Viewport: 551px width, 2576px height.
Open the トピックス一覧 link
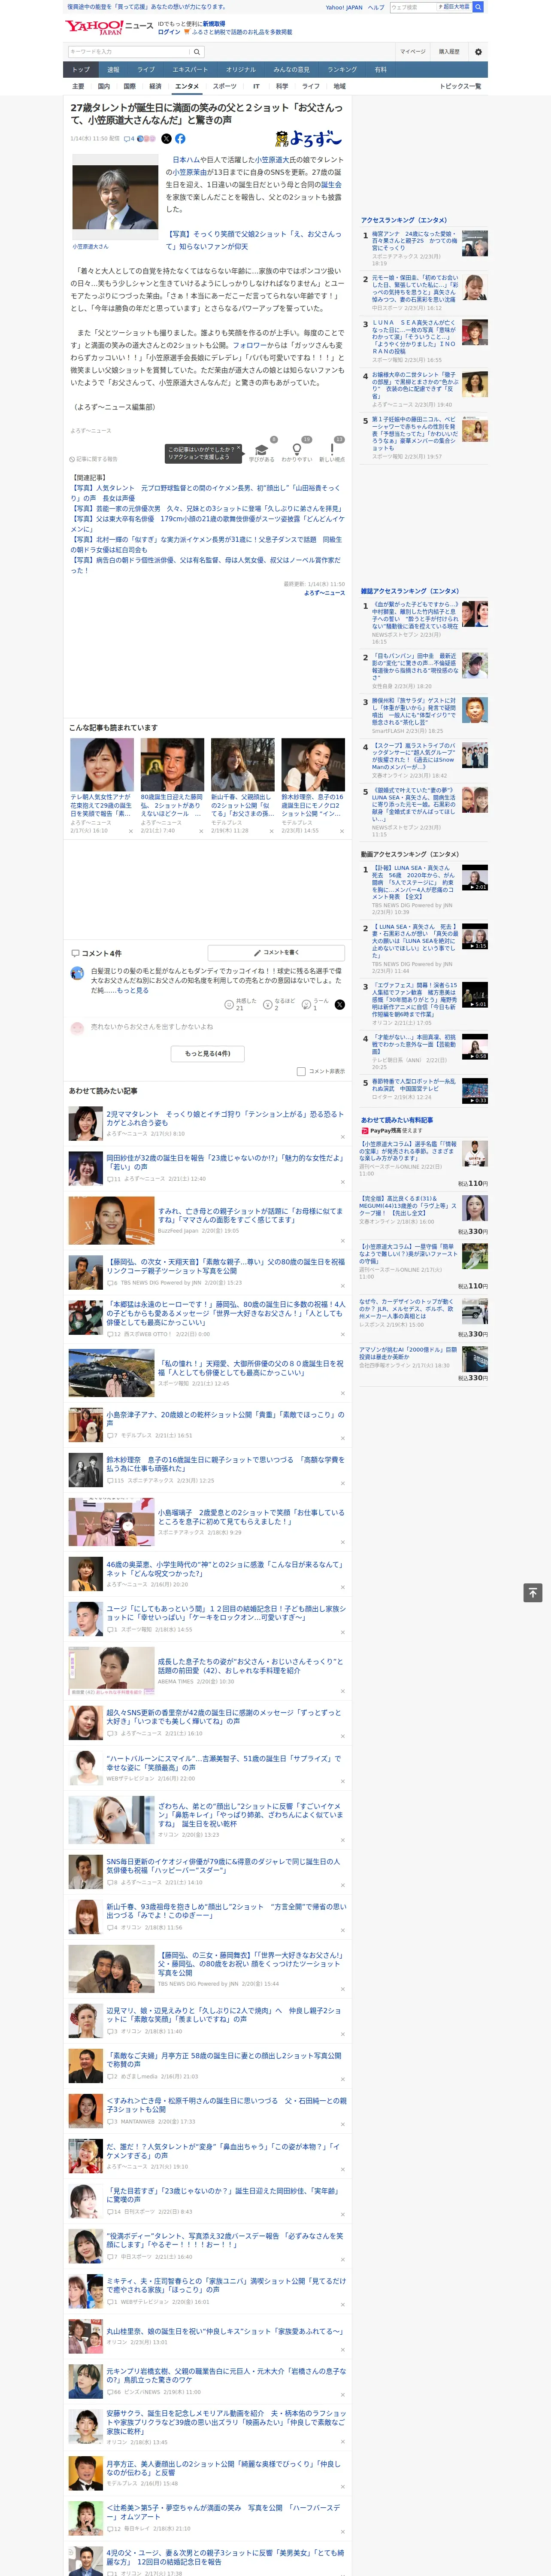pyautogui.click(x=460, y=86)
